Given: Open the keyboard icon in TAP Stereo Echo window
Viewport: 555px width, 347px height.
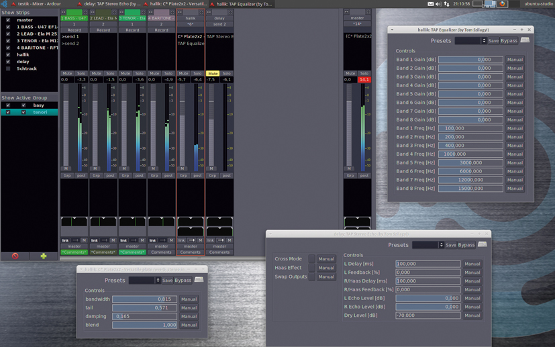Looking at the screenshot, I should pos(483,244).
